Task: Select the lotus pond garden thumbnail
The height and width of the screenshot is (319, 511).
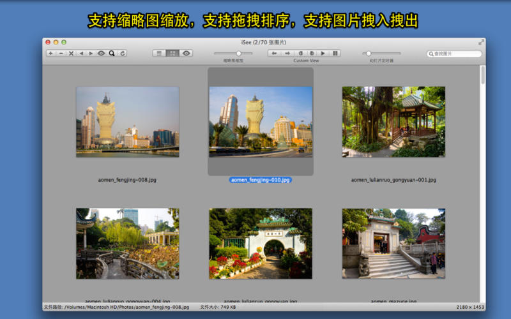Action: coord(127,244)
